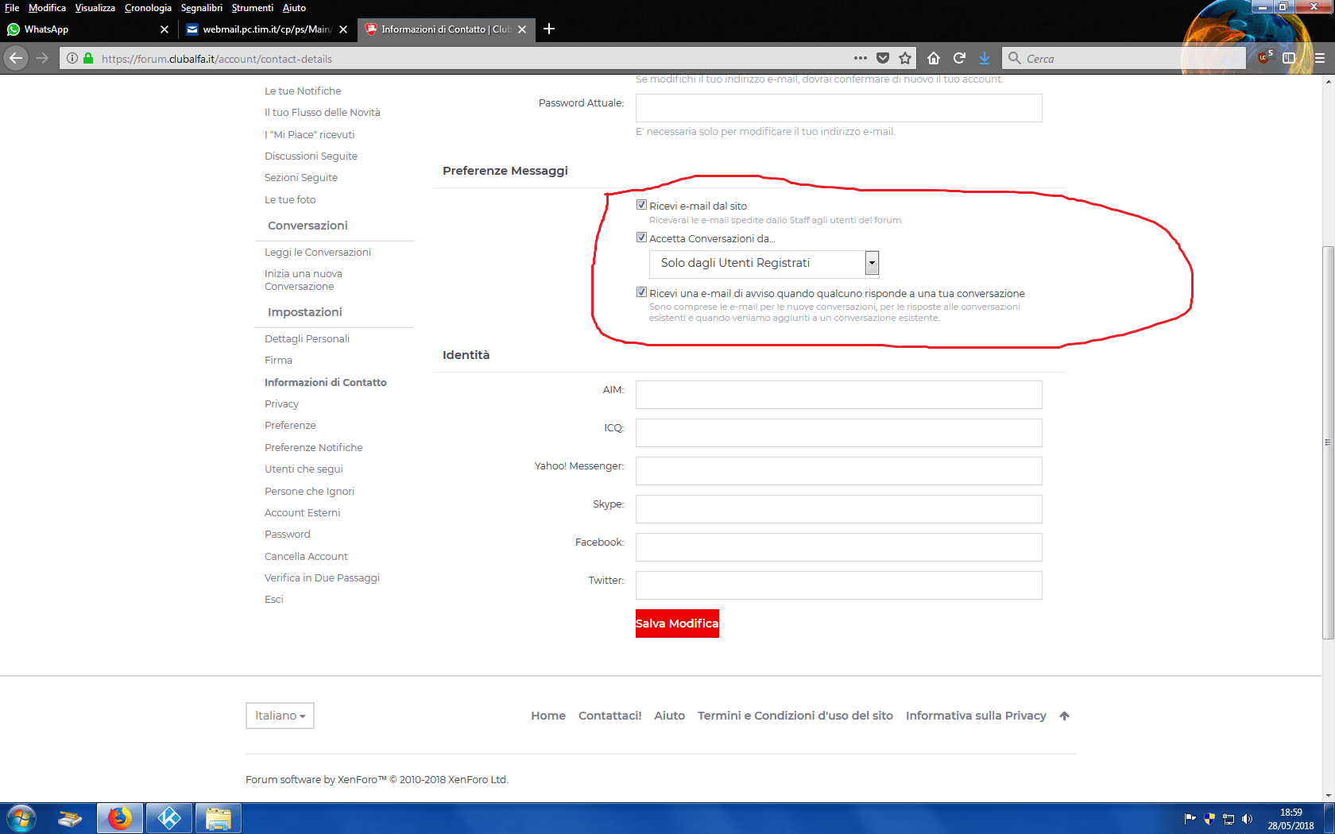Click the Salva Modifica button

(677, 624)
